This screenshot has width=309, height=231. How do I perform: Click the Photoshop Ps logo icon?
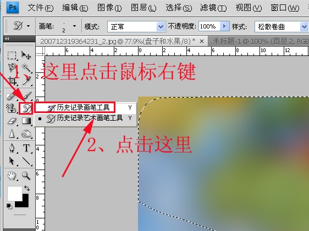(x=13, y=8)
